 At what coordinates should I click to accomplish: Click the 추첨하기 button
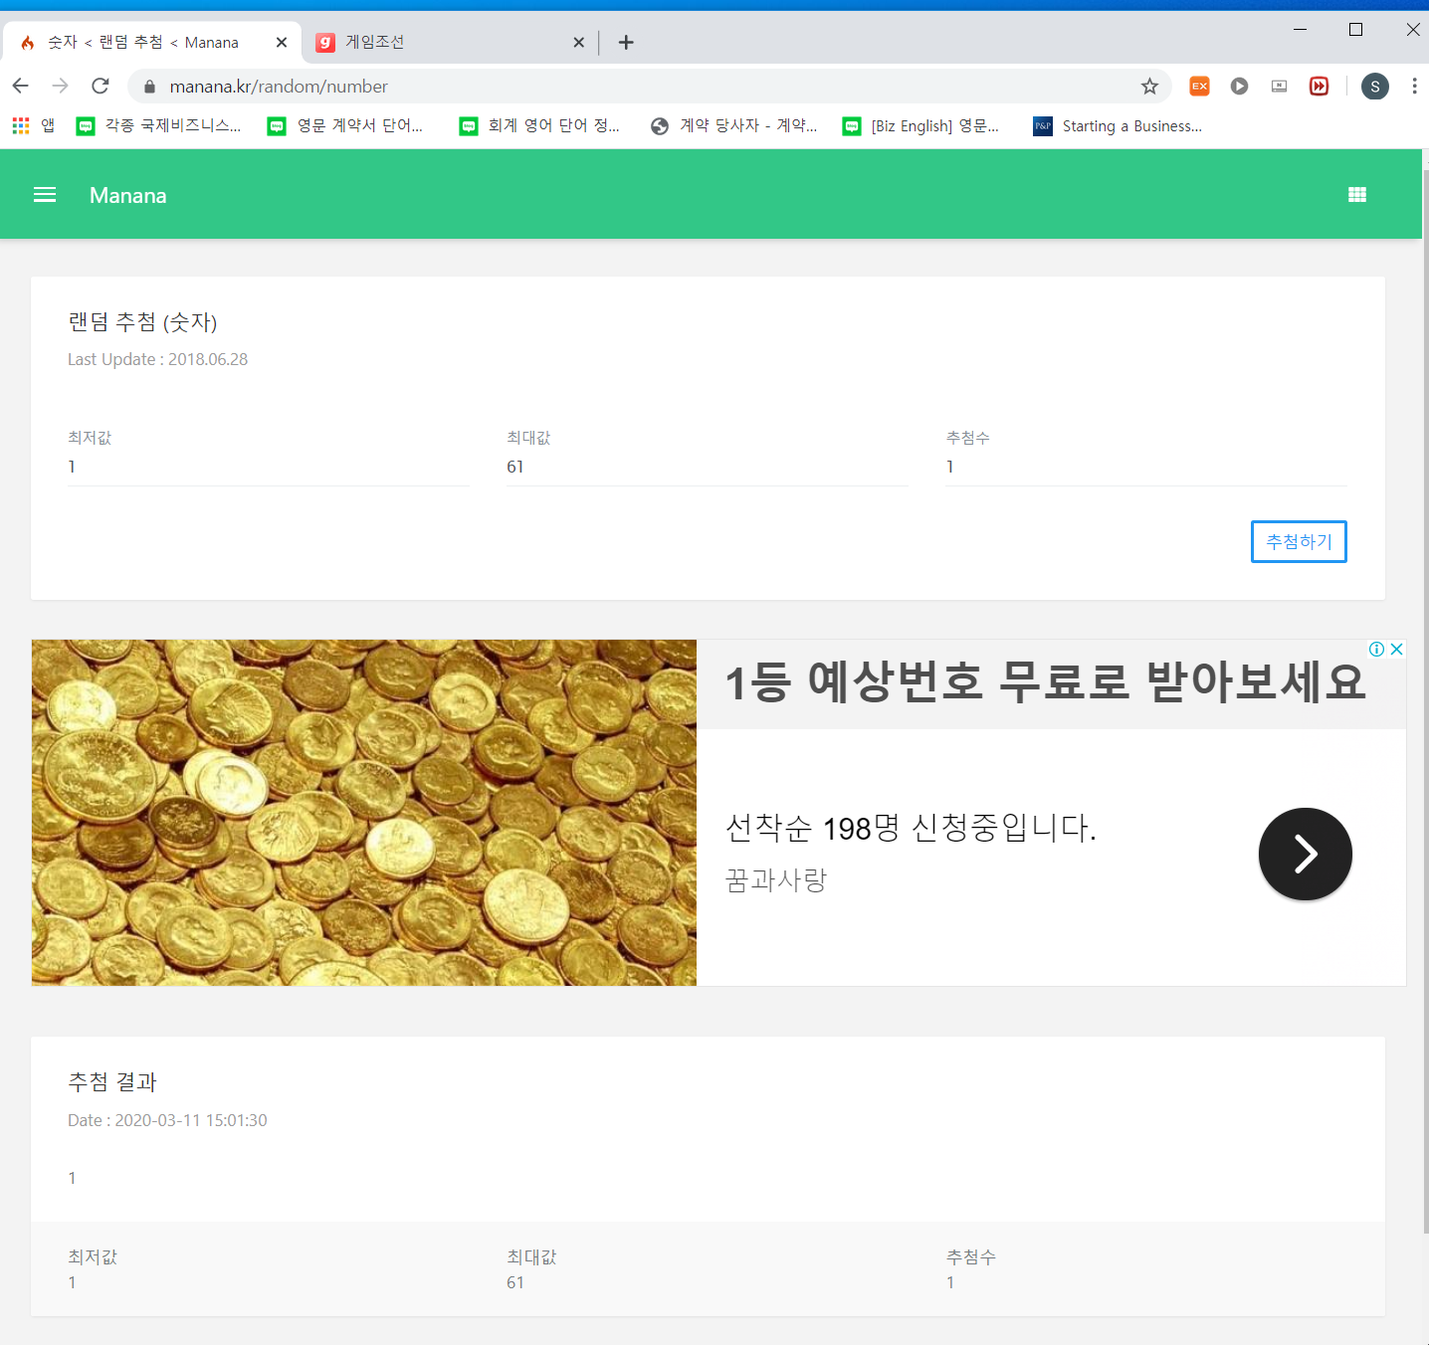[x=1298, y=542]
